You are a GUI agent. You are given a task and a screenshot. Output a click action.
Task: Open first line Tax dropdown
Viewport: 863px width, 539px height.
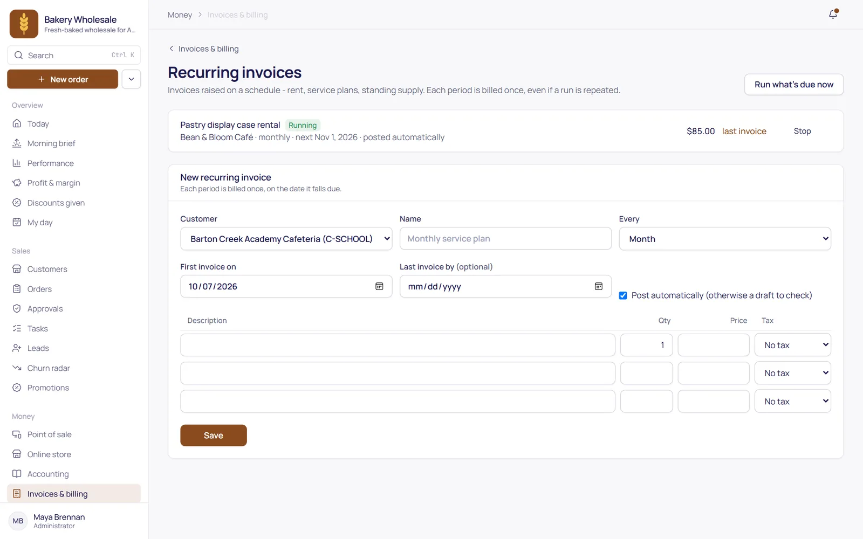click(x=793, y=345)
